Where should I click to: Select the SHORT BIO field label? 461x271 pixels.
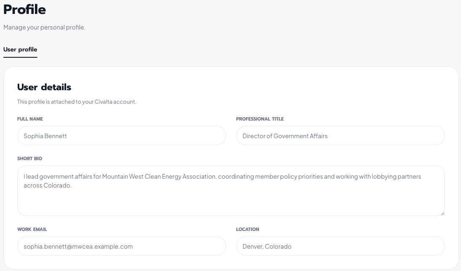point(29,158)
